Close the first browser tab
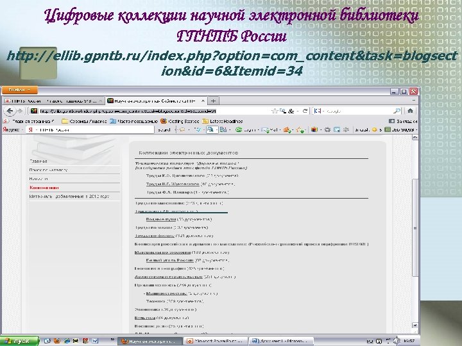 point(100,101)
